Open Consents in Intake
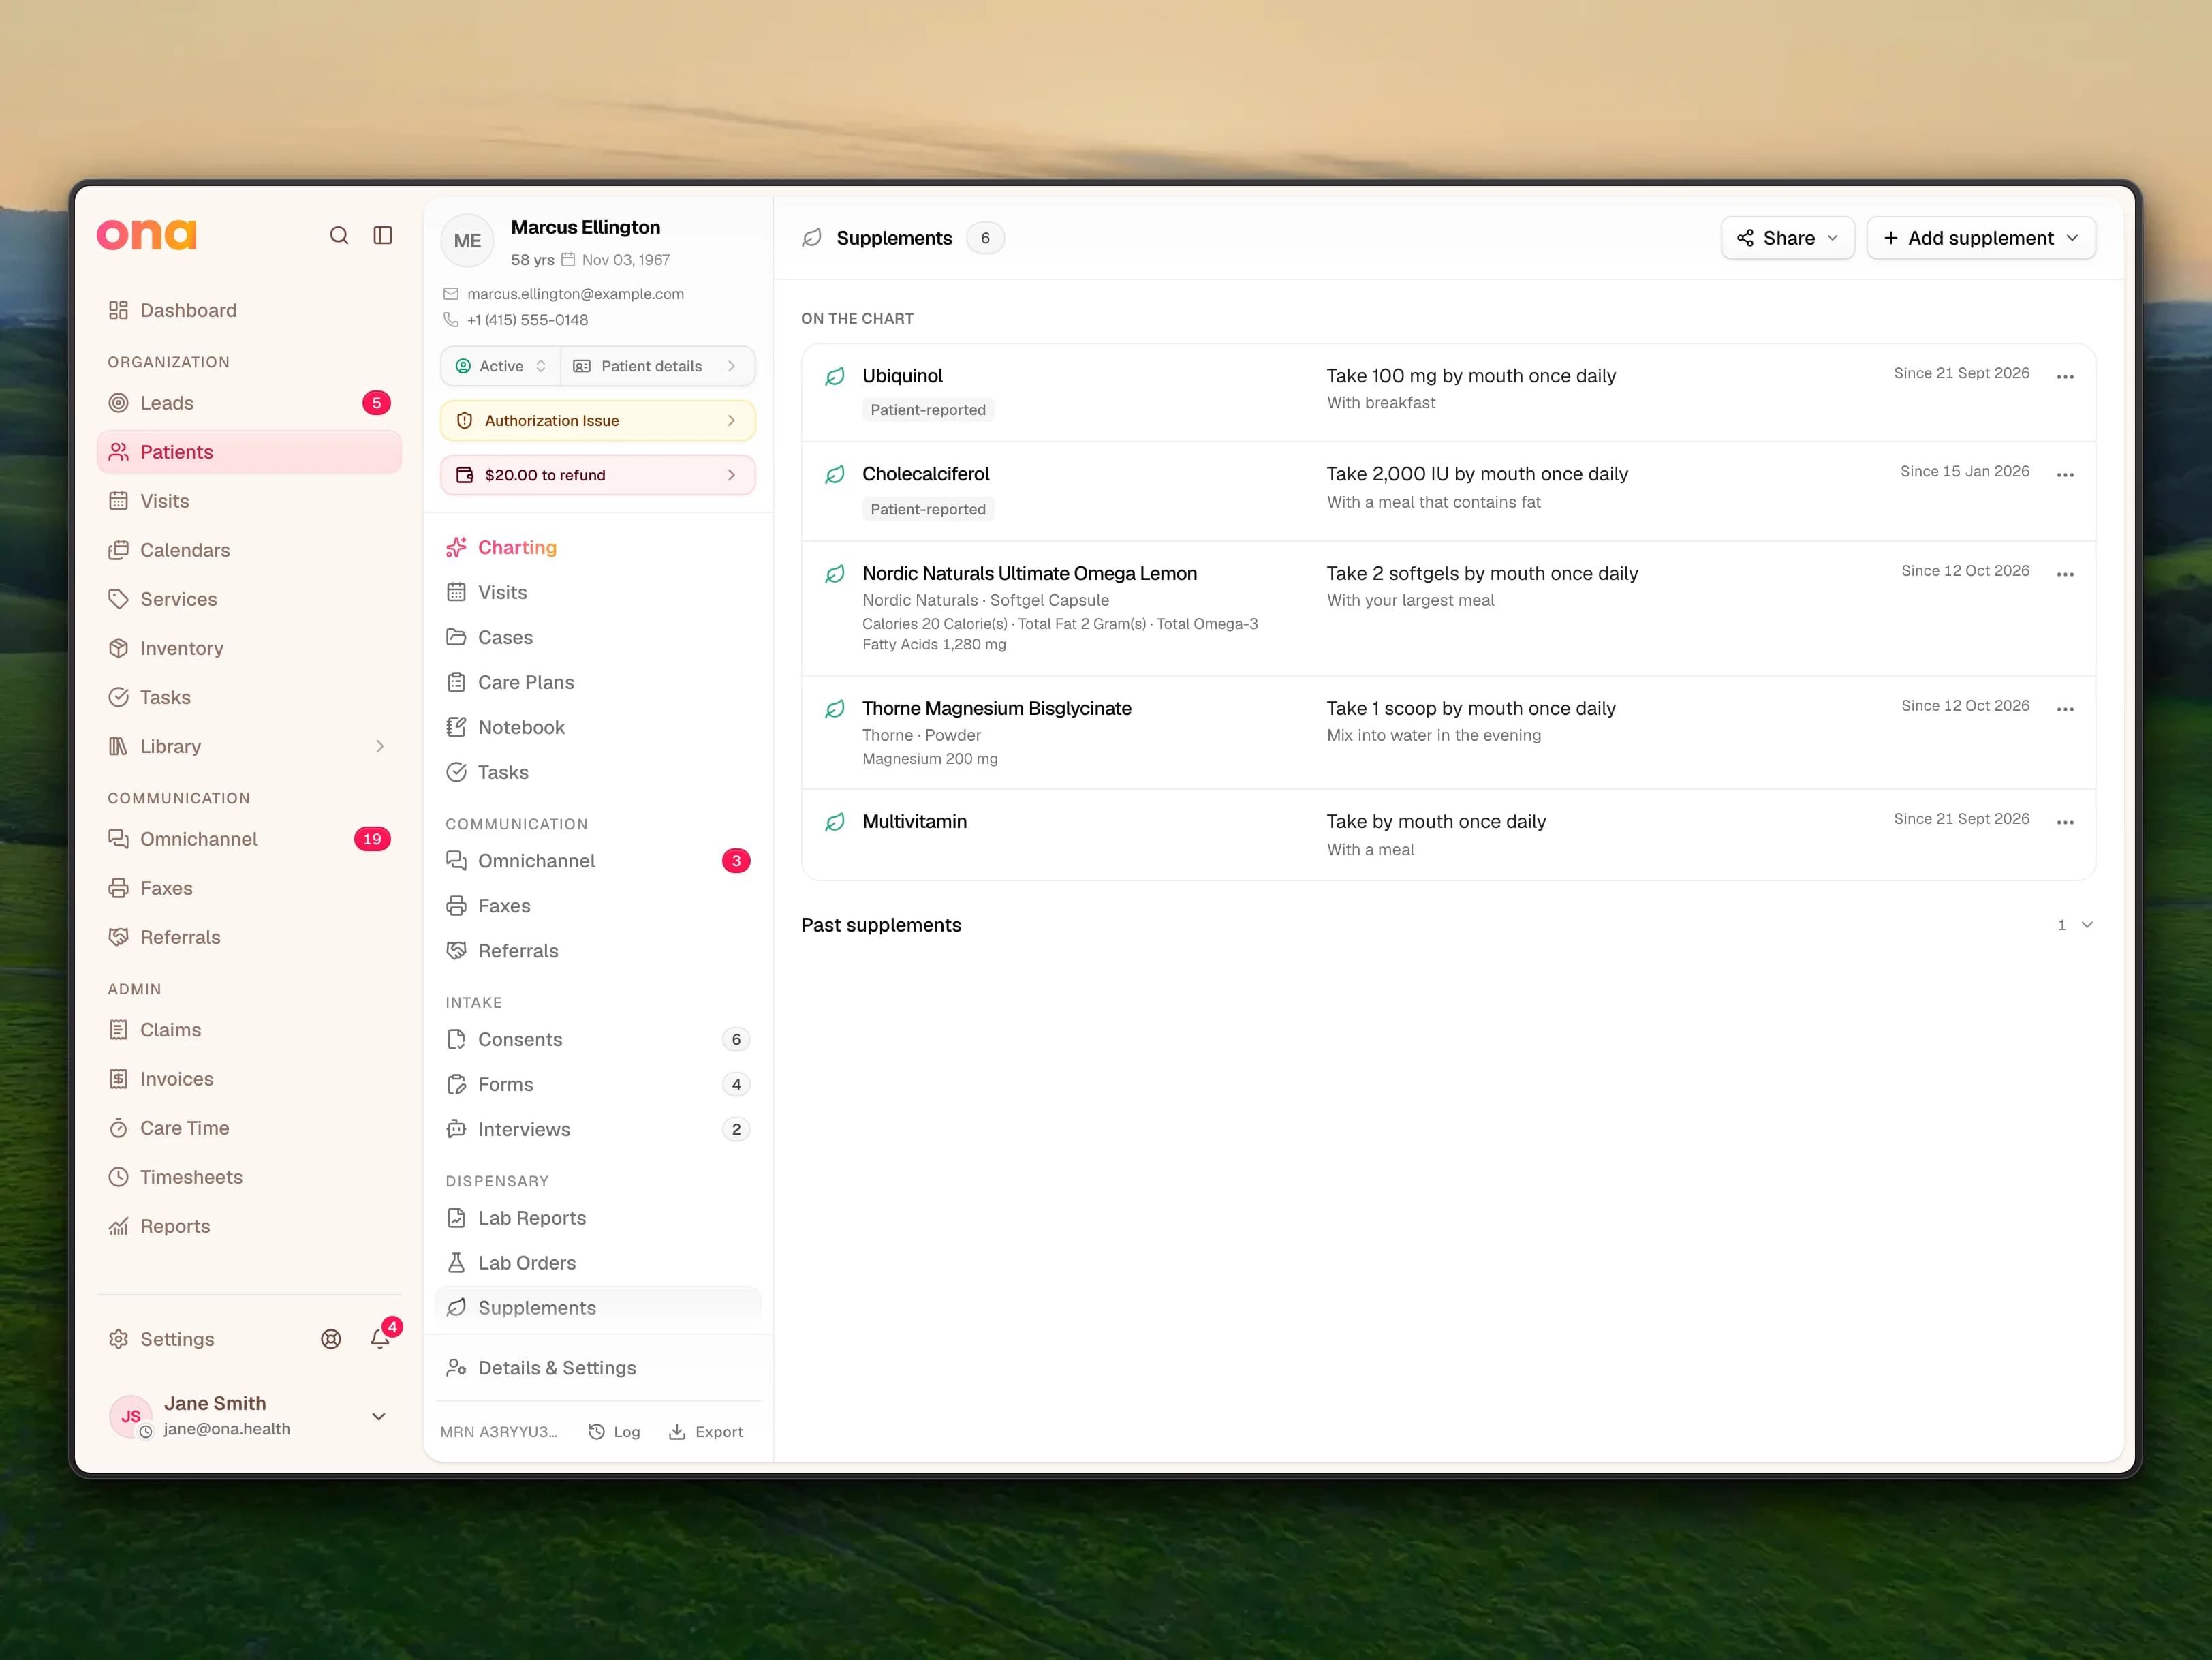 pyautogui.click(x=598, y=1039)
